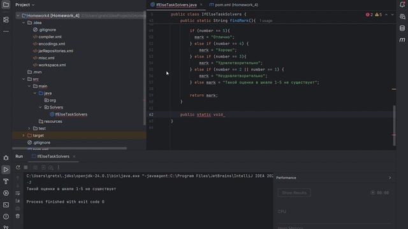
Task: Open the Build hammer tool window
Action: 6,181
